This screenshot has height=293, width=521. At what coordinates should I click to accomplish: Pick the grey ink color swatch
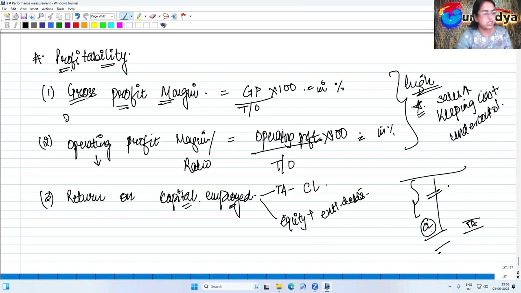34,25
